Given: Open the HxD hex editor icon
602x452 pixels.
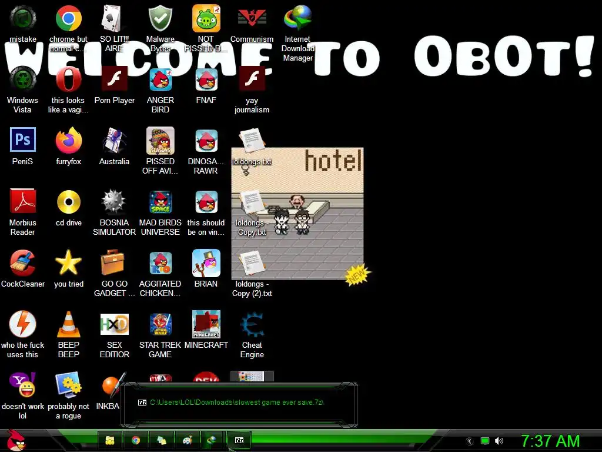Looking at the screenshot, I should tap(115, 324).
